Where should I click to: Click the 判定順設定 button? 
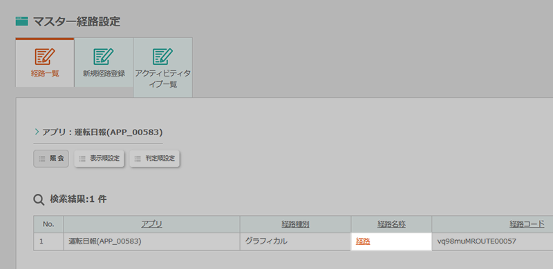coord(155,159)
